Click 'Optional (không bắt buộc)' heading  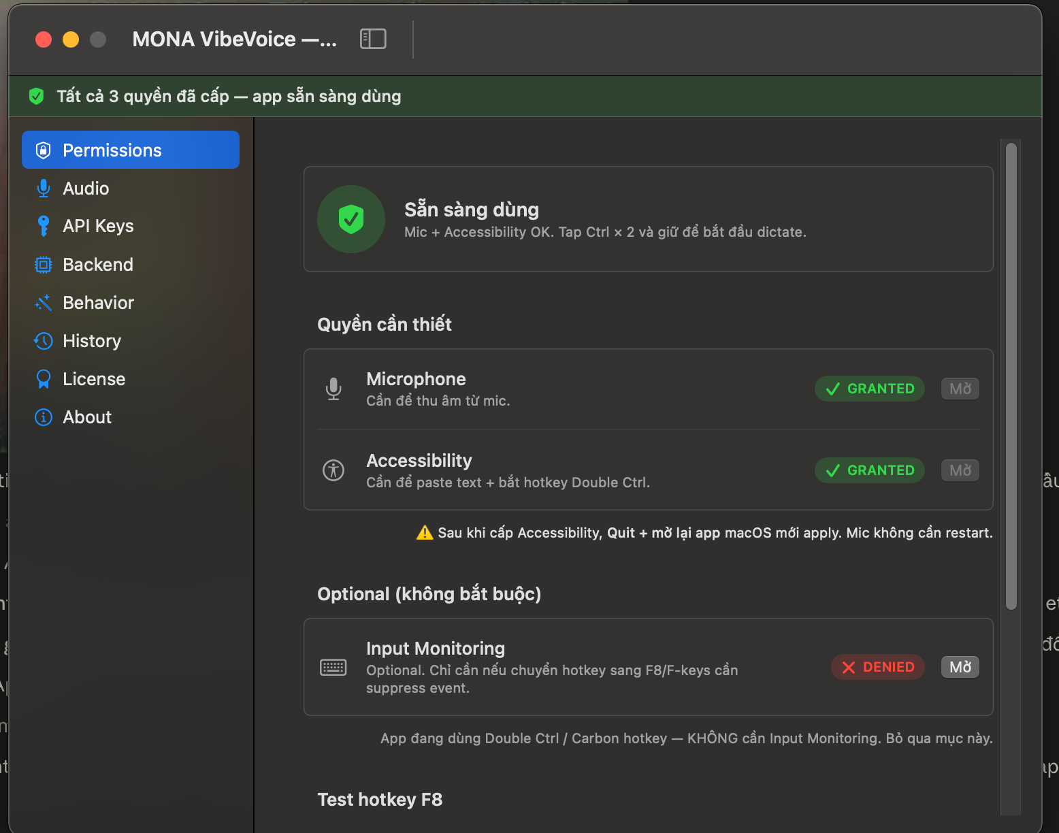(429, 593)
